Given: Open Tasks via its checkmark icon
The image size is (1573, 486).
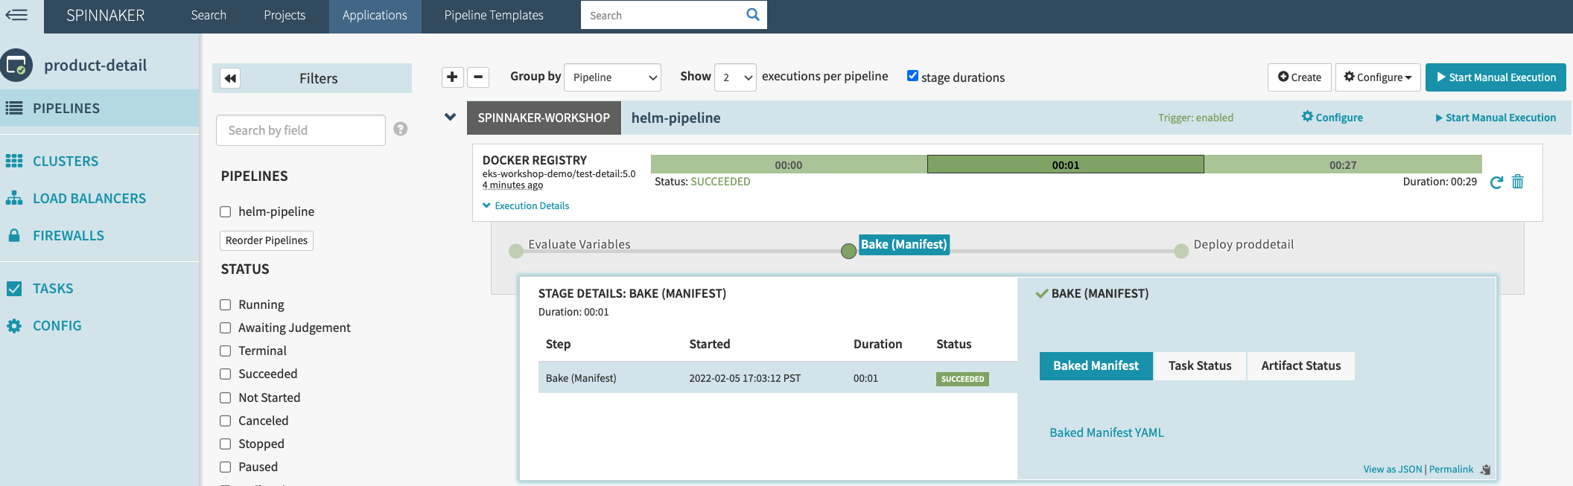Looking at the screenshot, I should (x=14, y=288).
